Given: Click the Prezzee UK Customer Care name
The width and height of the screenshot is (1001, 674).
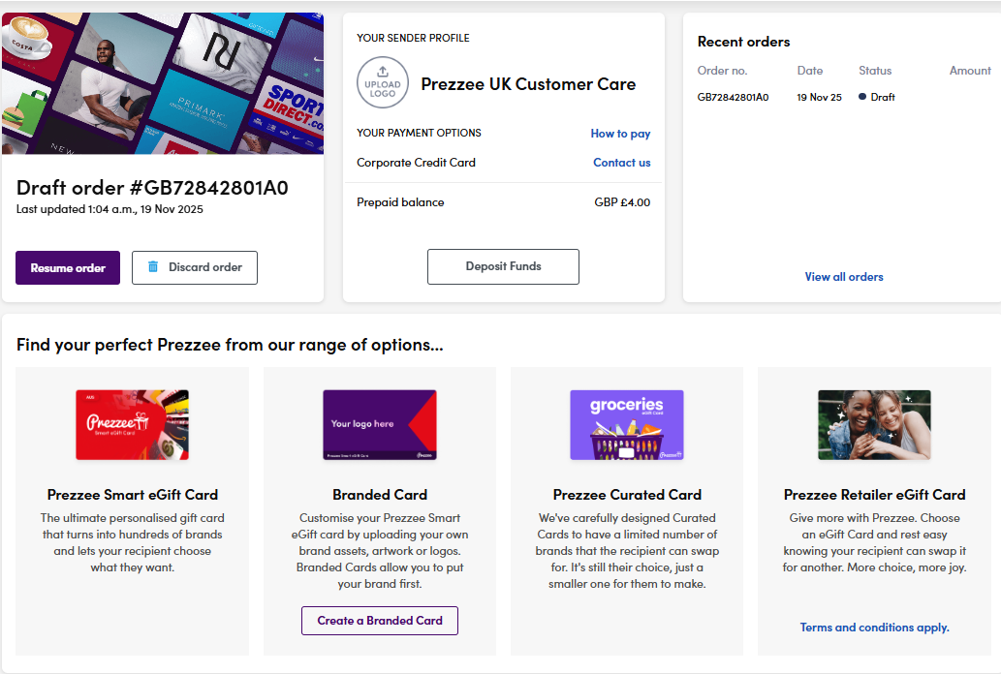Looking at the screenshot, I should point(528,84).
